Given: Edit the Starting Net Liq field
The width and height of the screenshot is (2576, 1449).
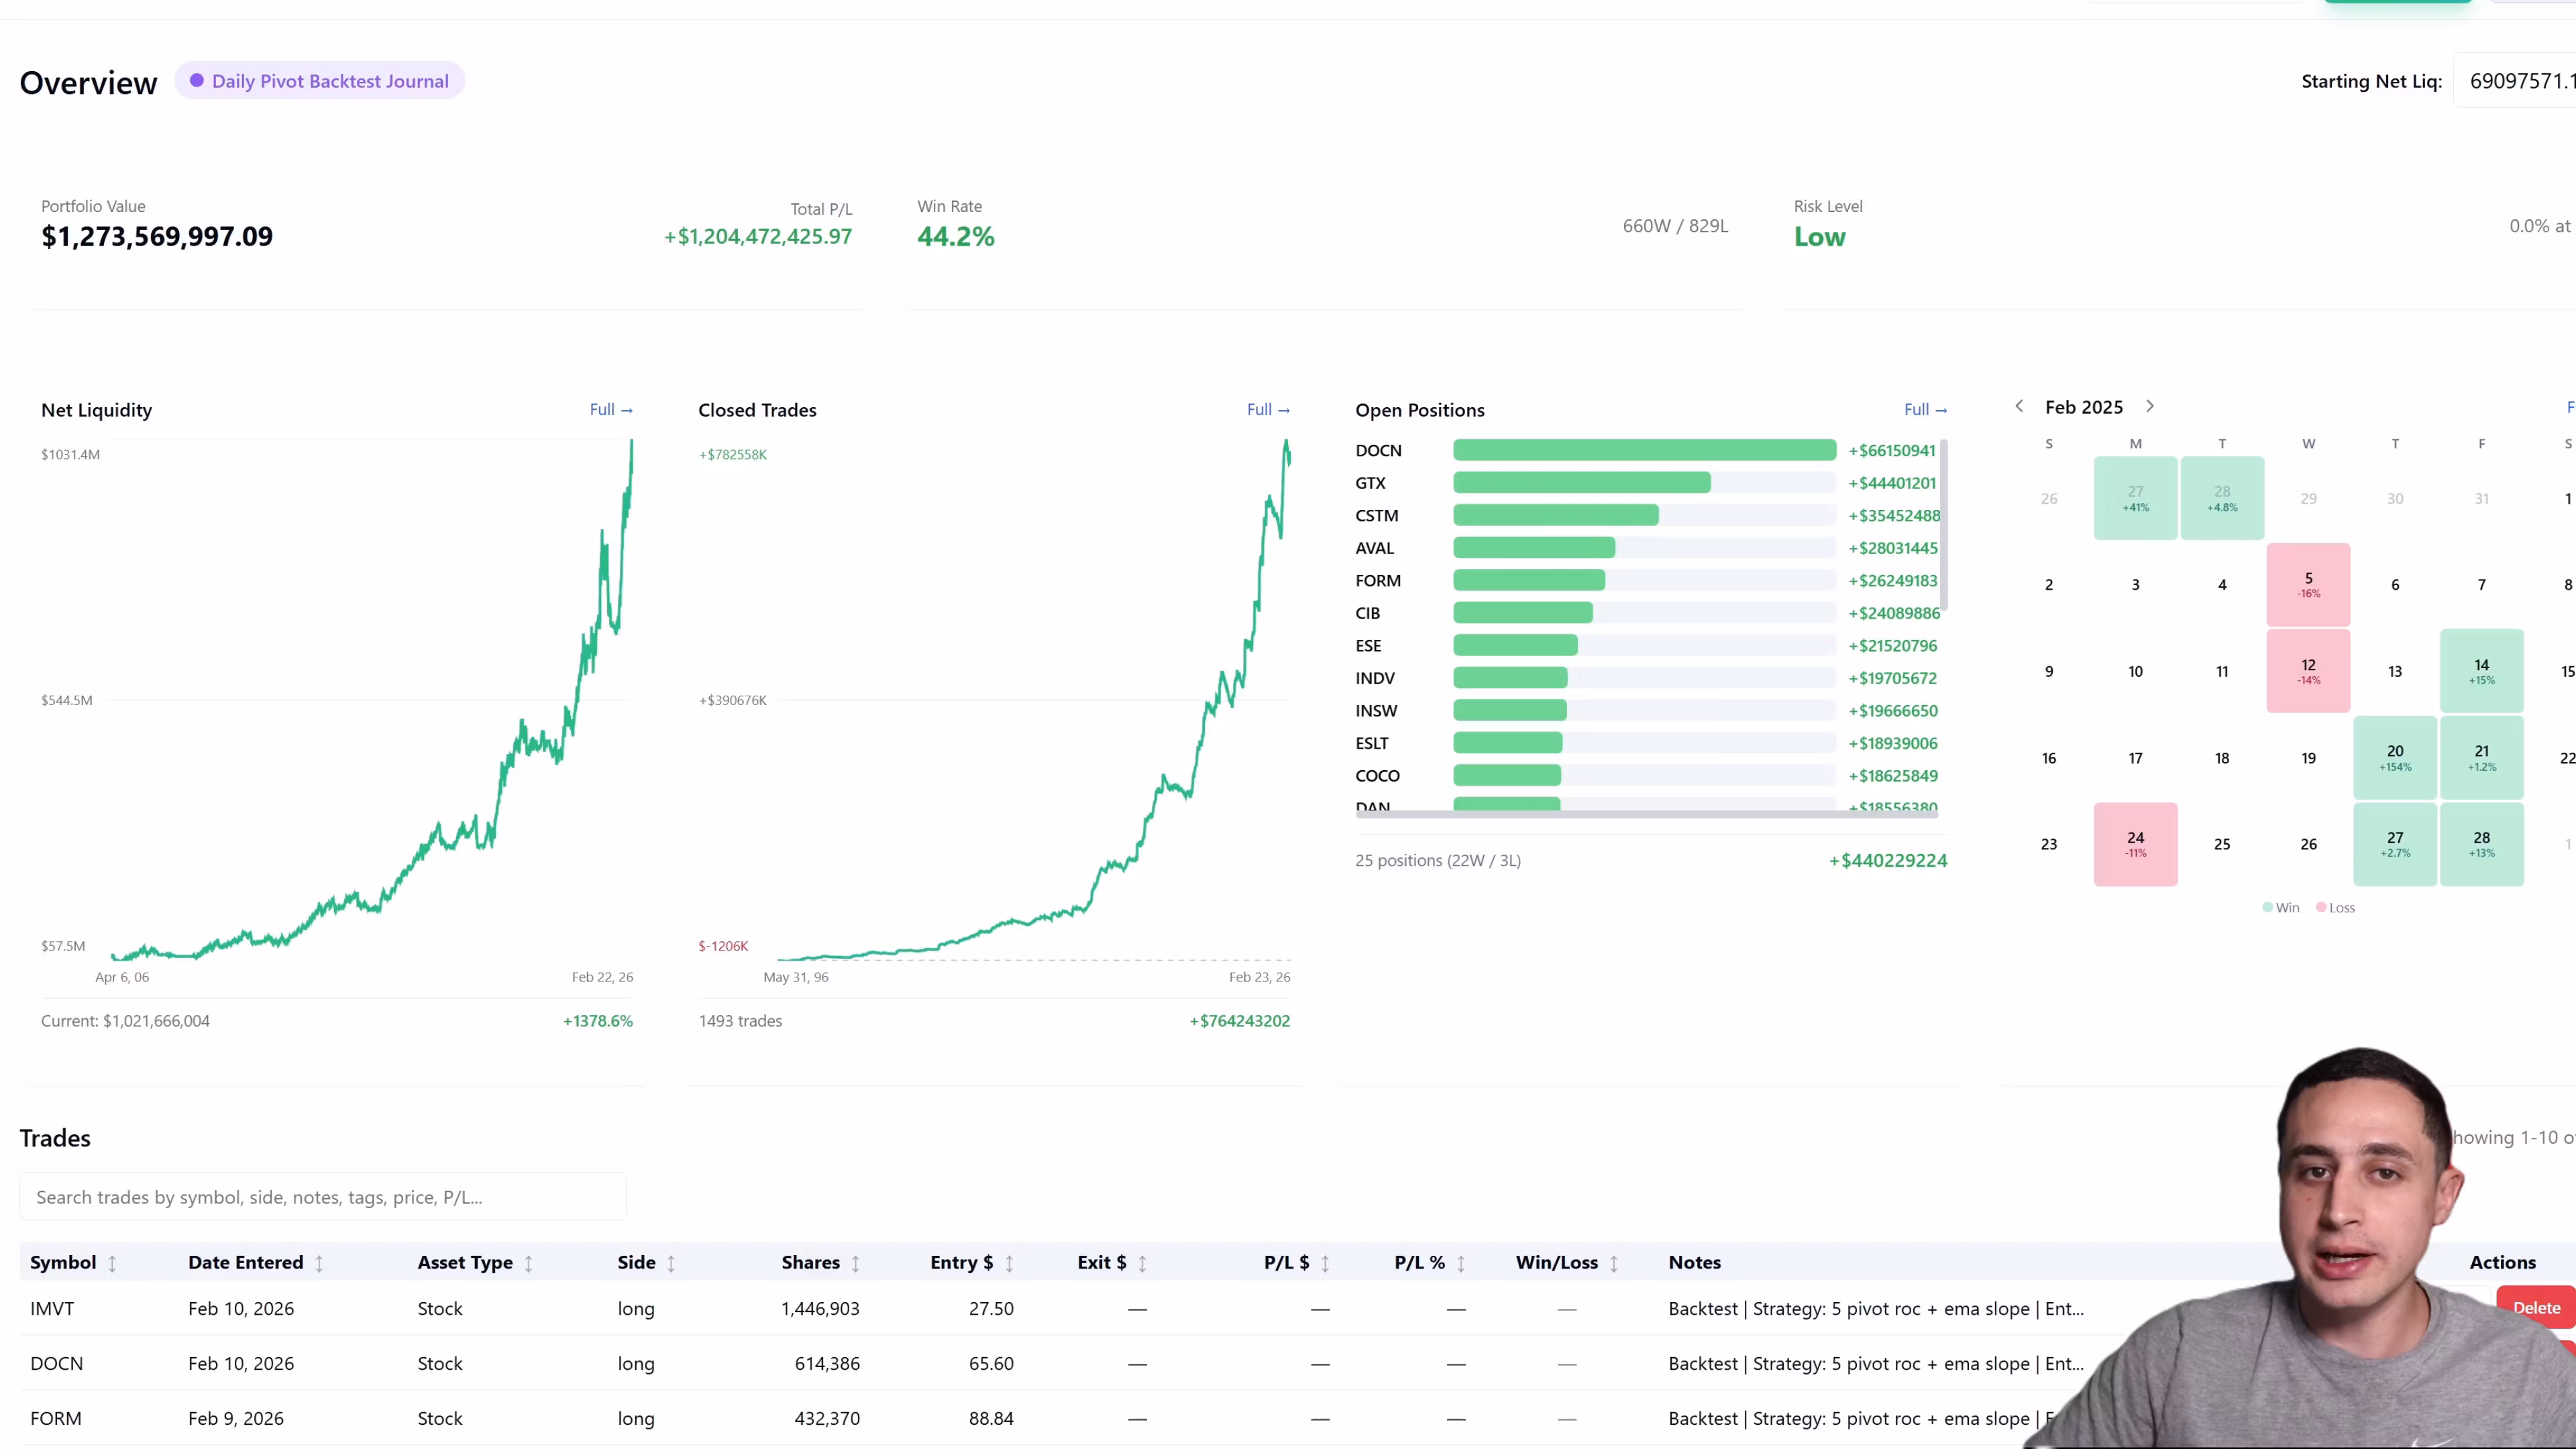Looking at the screenshot, I should pos(2516,81).
